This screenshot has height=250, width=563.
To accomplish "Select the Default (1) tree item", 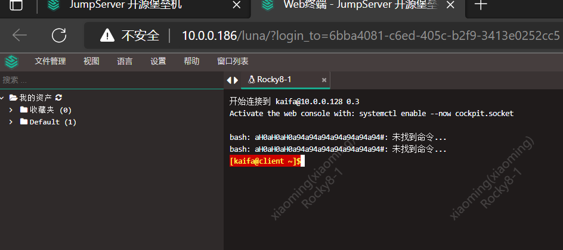I will tap(52, 122).
